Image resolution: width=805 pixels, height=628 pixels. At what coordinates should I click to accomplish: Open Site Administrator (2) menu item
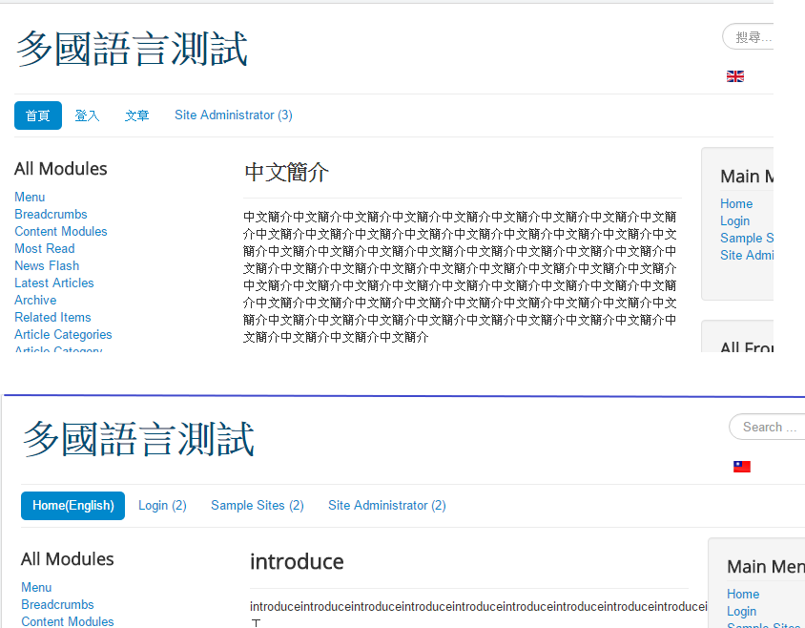(x=386, y=506)
